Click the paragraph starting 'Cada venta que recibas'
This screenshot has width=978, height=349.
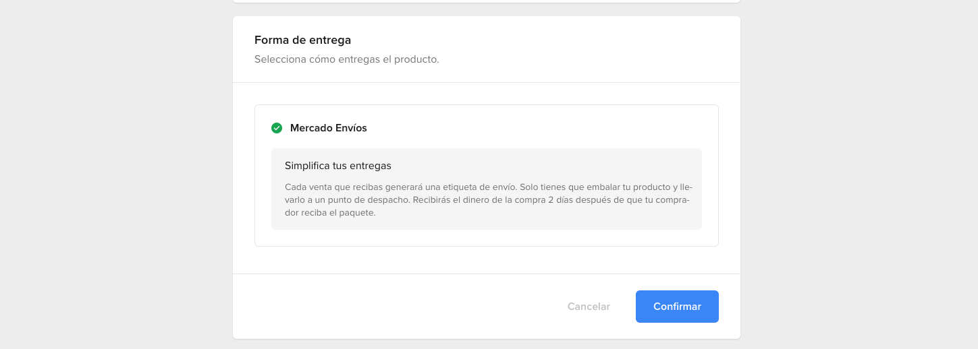(488, 199)
